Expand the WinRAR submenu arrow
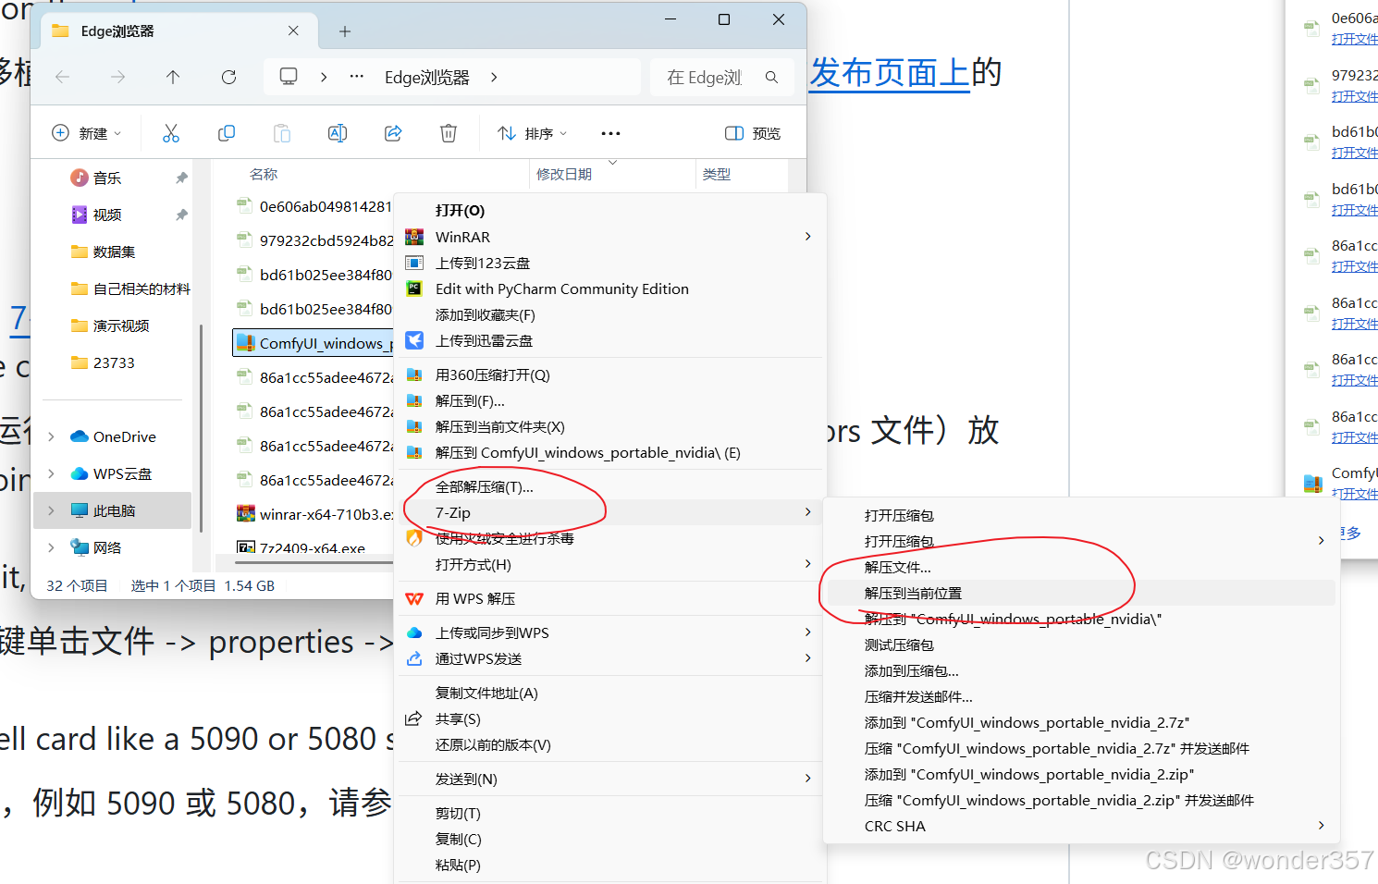 (807, 237)
